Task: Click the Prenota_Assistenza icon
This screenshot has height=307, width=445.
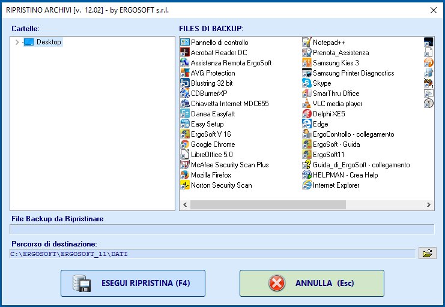Action: (306, 52)
